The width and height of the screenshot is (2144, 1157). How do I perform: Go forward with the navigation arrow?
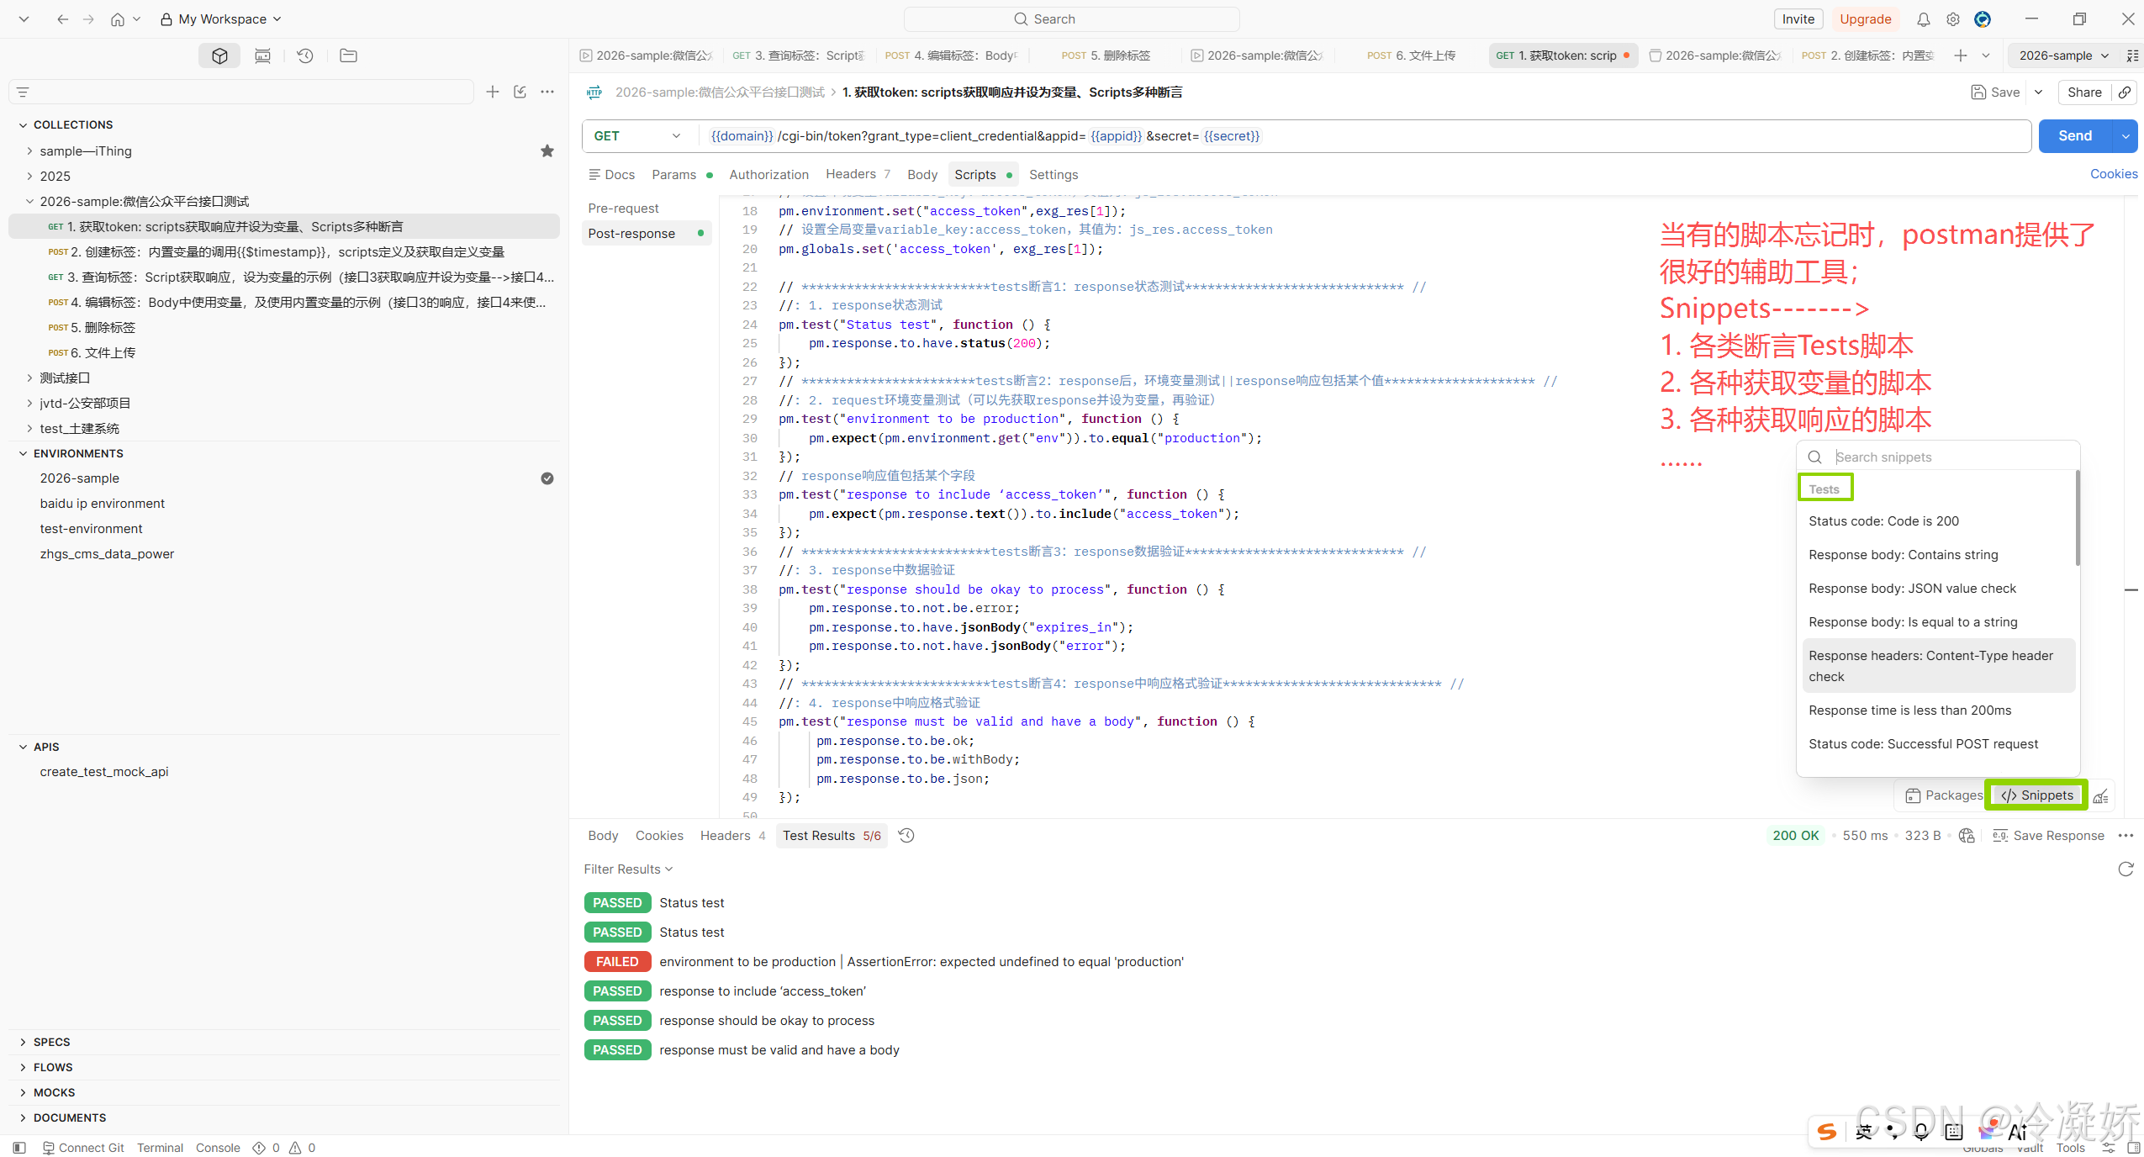coord(88,19)
